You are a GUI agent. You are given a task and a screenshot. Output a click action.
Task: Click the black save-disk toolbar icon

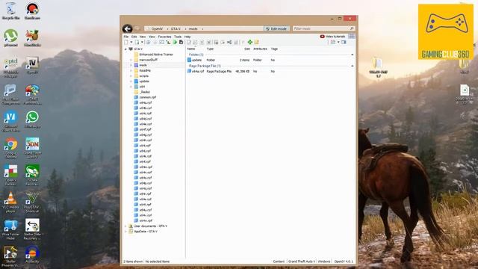click(181, 42)
